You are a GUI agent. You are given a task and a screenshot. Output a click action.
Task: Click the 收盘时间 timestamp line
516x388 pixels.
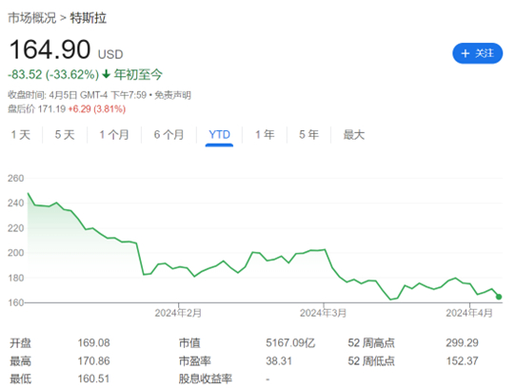click(x=99, y=95)
